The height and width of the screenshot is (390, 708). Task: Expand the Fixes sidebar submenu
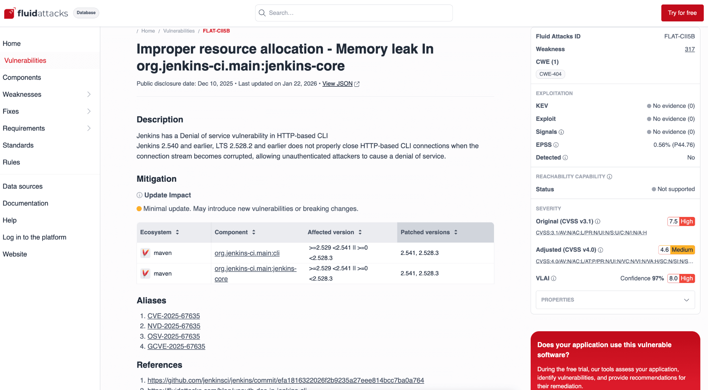click(x=89, y=111)
